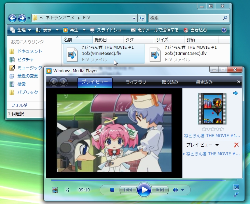Open ピクチャ favorite link
Viewport: 250px width, 204px height.
(x=22, y=60)
